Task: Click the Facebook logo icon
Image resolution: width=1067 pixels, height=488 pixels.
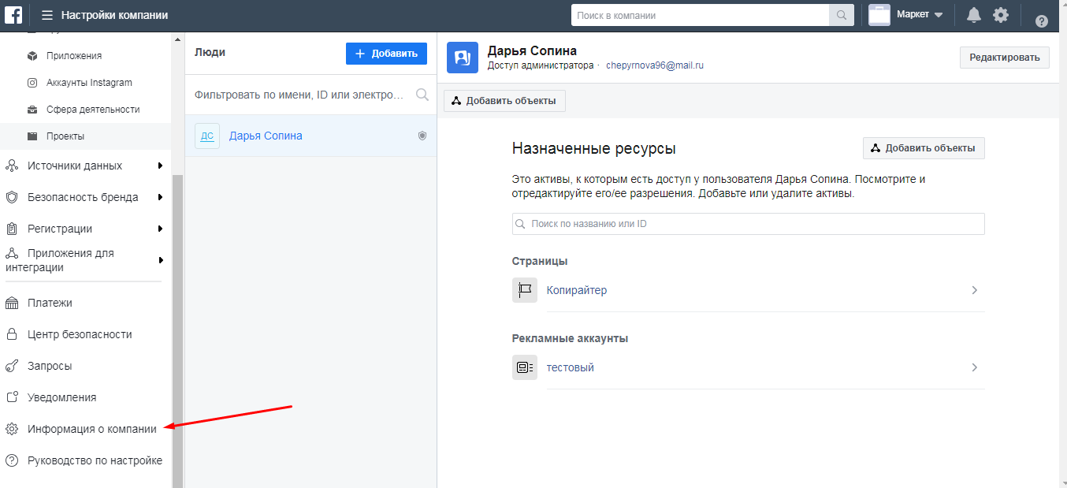Action: (12, 13)
